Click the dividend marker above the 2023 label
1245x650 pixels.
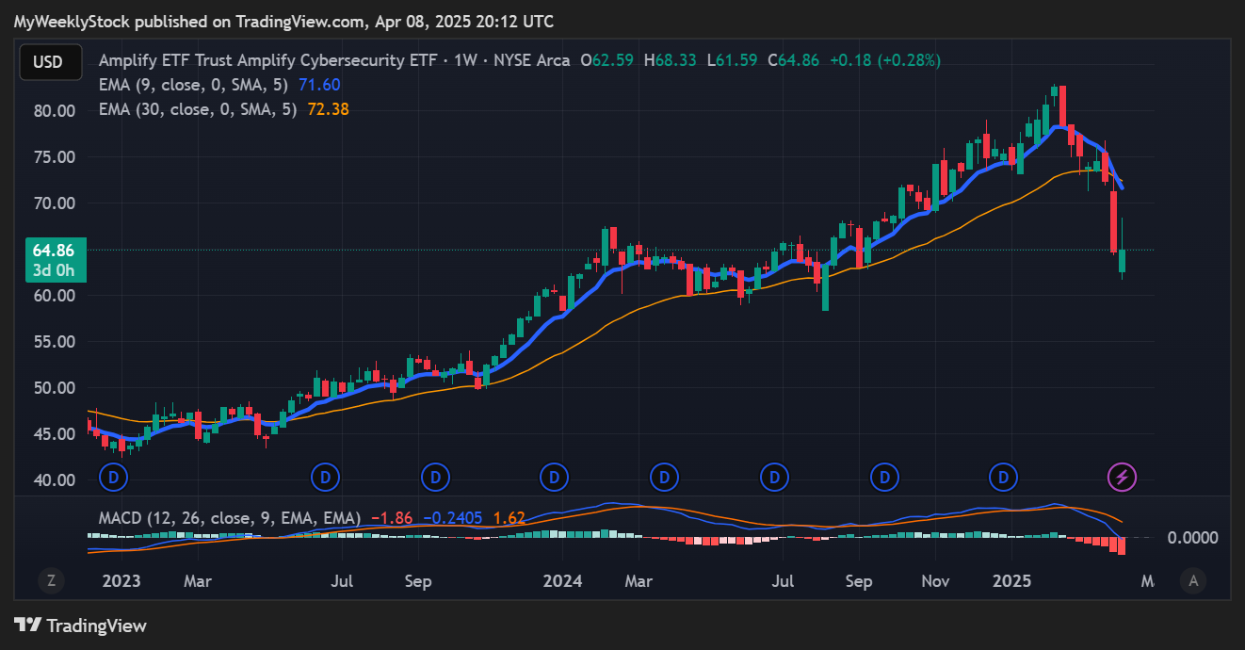(114, 477)
